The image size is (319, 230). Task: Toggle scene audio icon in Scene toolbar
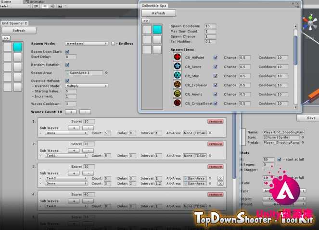pyautogui.click(x=52, y=6)
